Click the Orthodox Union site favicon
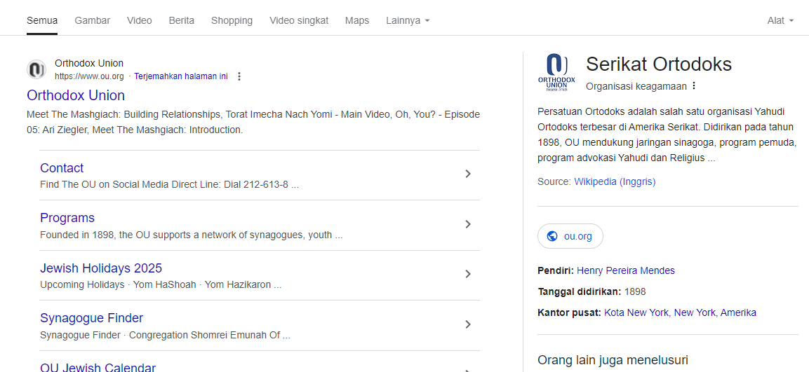 click(36, 69)
